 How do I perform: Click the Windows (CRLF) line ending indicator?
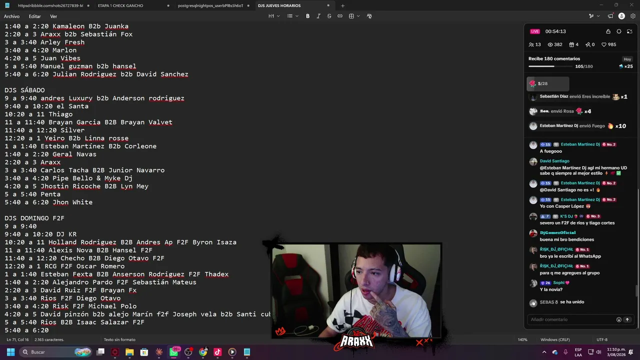(x=555, y=340)
